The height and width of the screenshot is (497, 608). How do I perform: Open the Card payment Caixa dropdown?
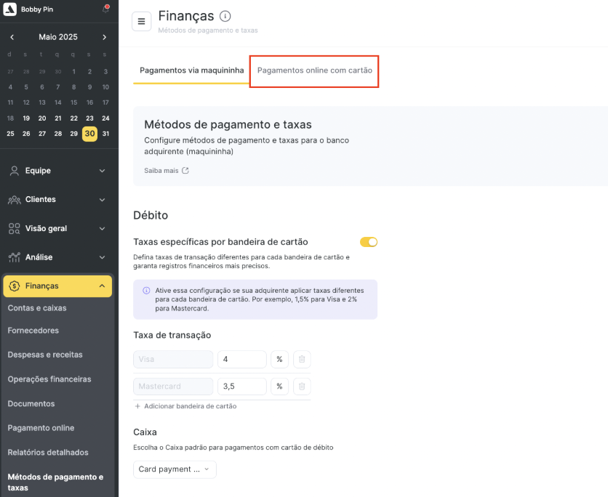tap(175, 469)
